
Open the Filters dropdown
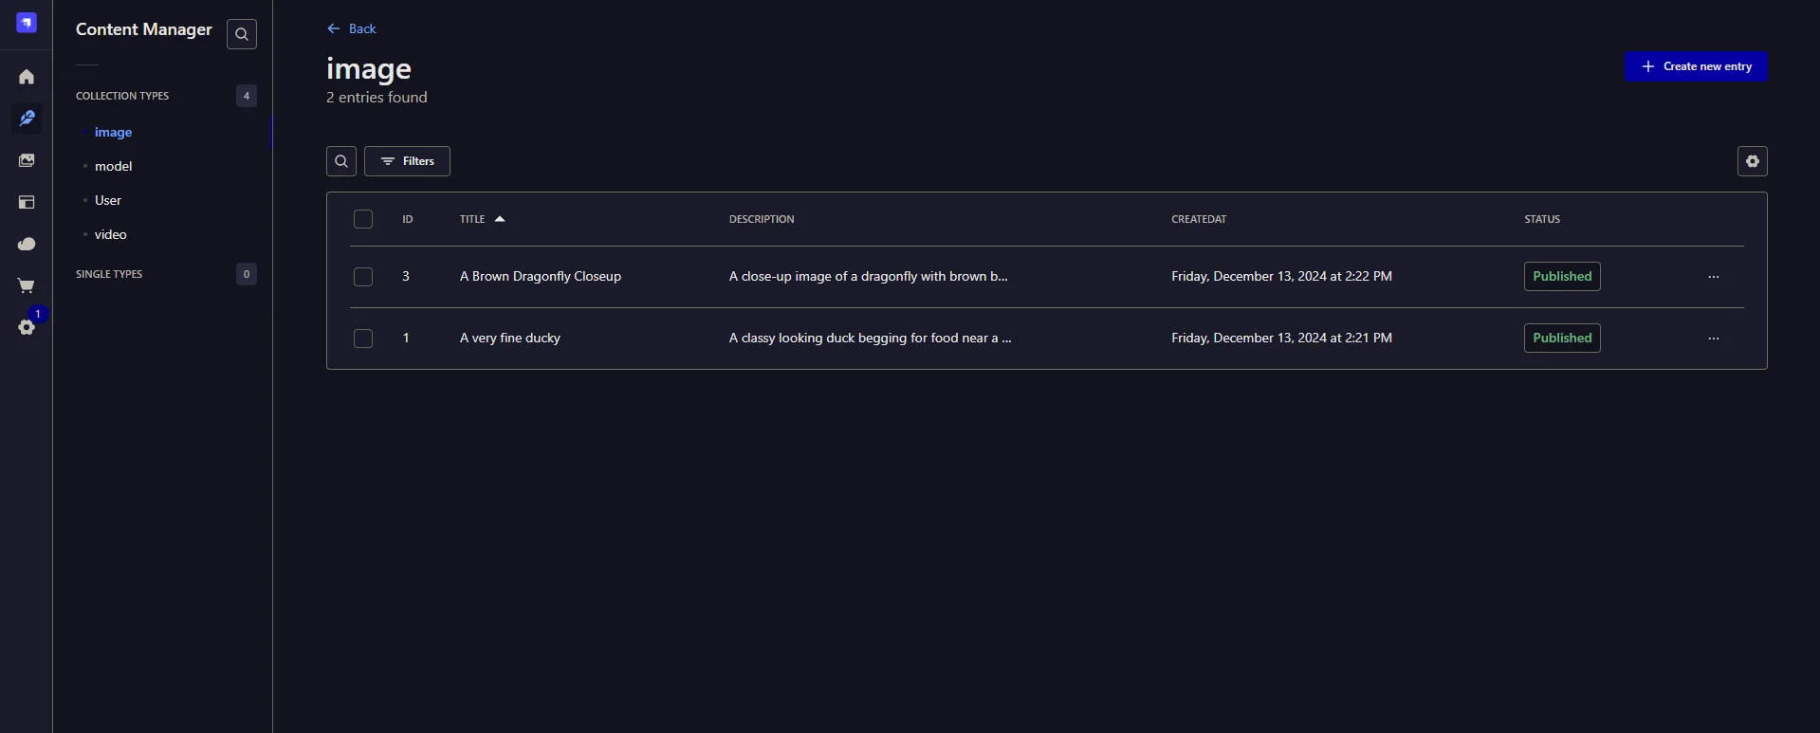pos(407,161)
